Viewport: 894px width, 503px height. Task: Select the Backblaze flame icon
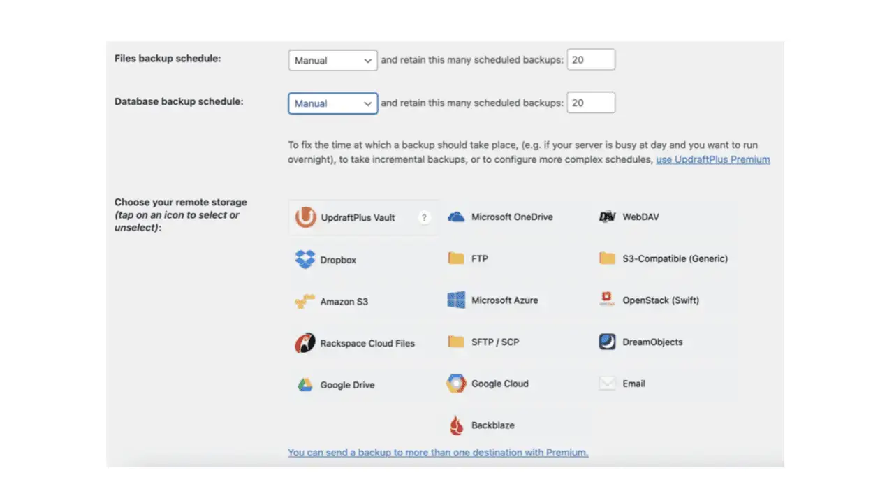[x=456, y=425]
